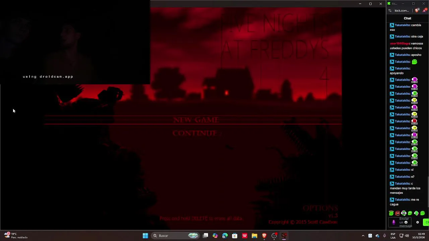Select the Kick browser tab
The height and width of the screenshot is (241, 429).
(393, 3)
